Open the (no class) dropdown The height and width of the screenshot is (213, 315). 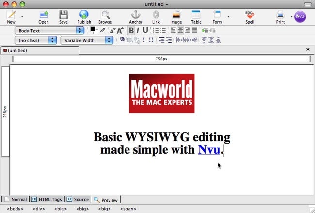(35, 40)
